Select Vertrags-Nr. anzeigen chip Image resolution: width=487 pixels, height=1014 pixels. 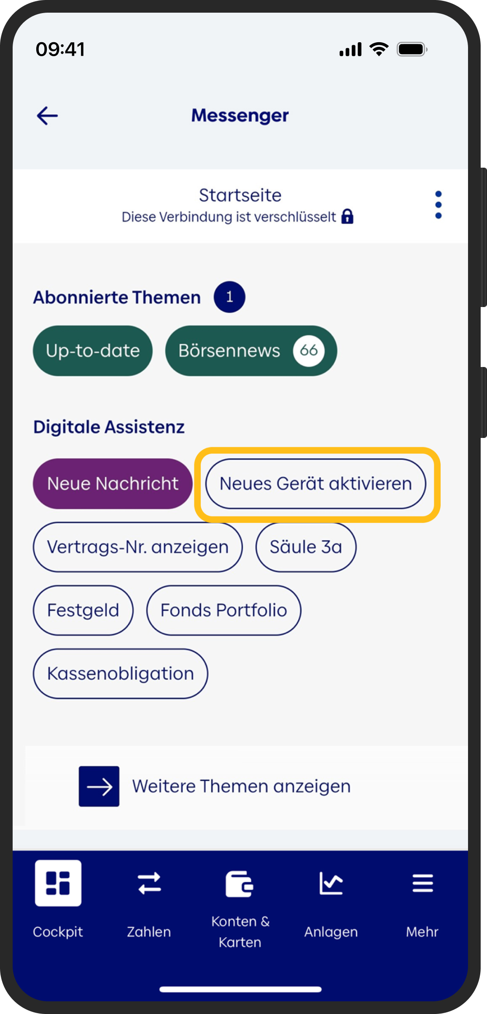pyautogui.click(x=138, y=547)
